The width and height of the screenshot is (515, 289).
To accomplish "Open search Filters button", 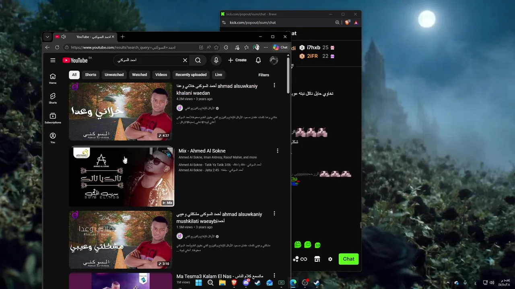I will [x=264, y=75].
